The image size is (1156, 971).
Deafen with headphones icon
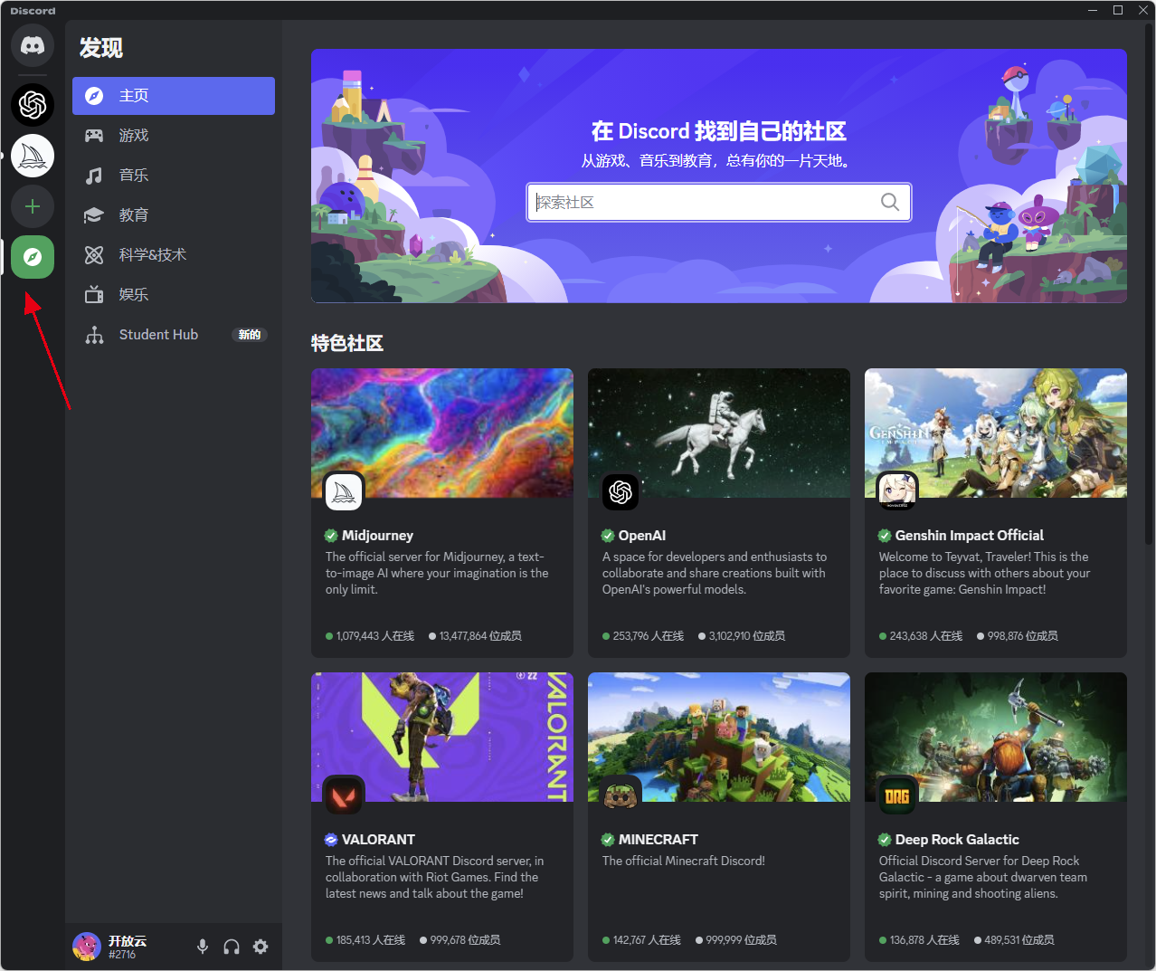[x=232, y=947]
